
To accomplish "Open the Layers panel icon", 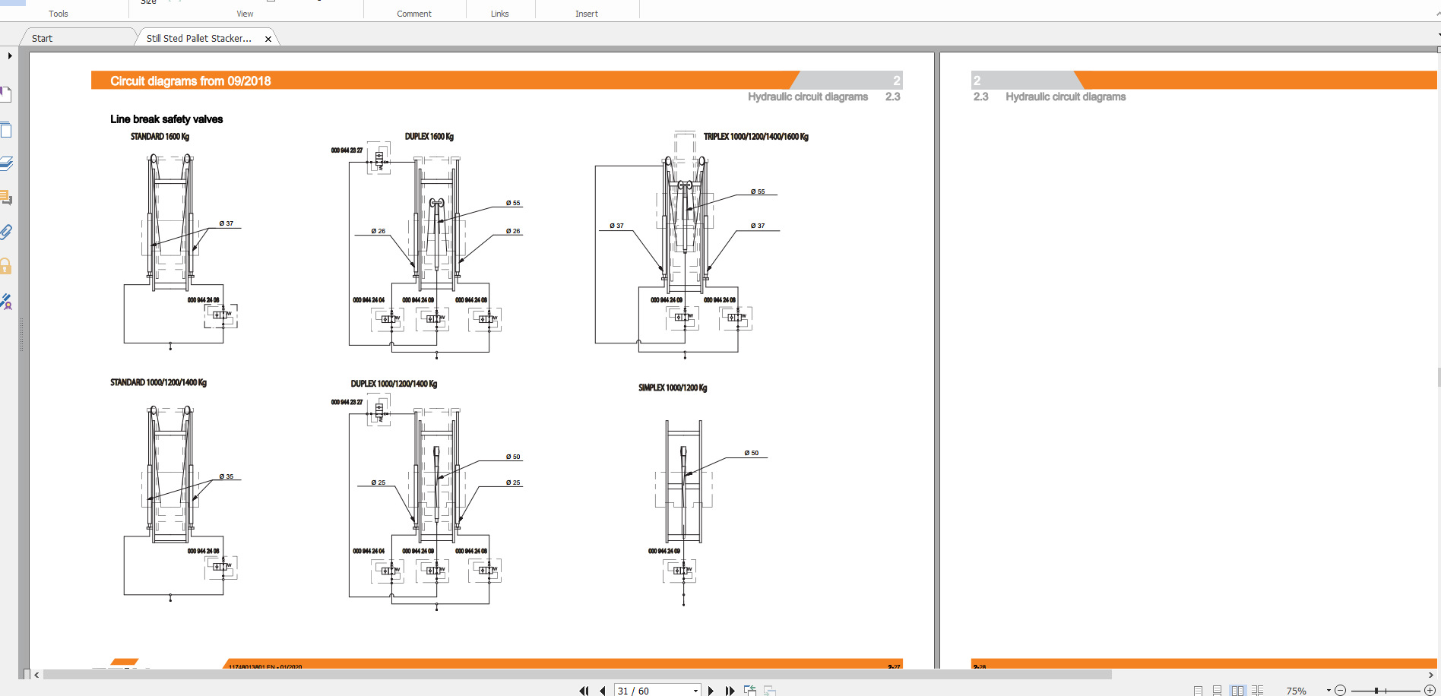I will coord(6,163).
